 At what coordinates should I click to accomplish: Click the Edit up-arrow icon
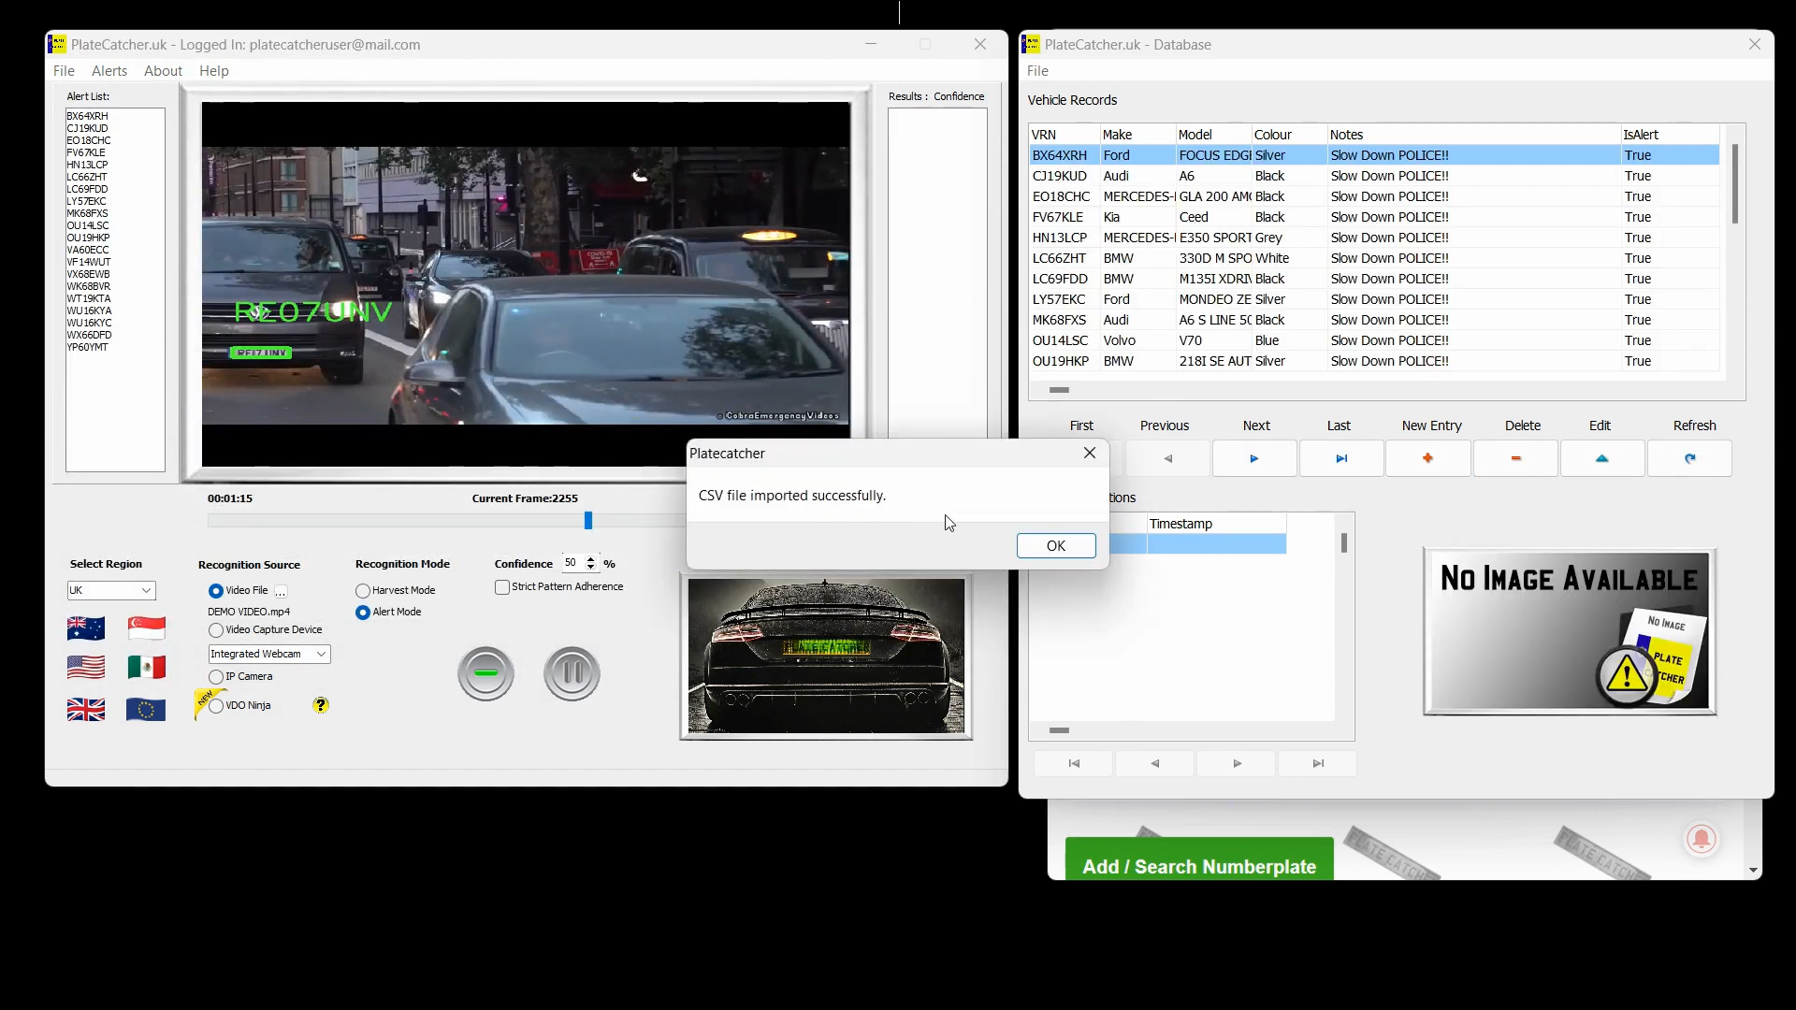pos(1602,459)
